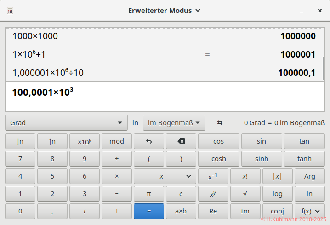Click the backspace delete icon button
Viewport: 330px width, 225px height.
[x=181, y=141]
